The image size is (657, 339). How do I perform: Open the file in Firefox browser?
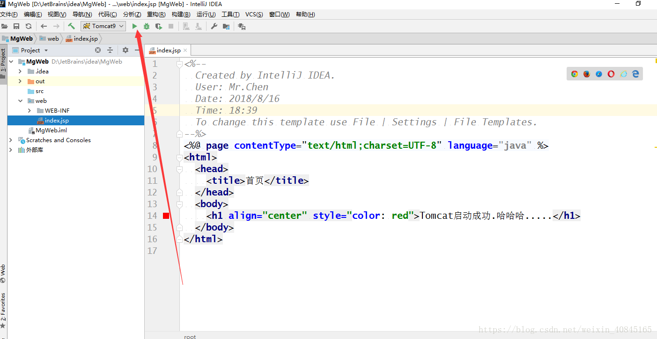tap(586, 73)
